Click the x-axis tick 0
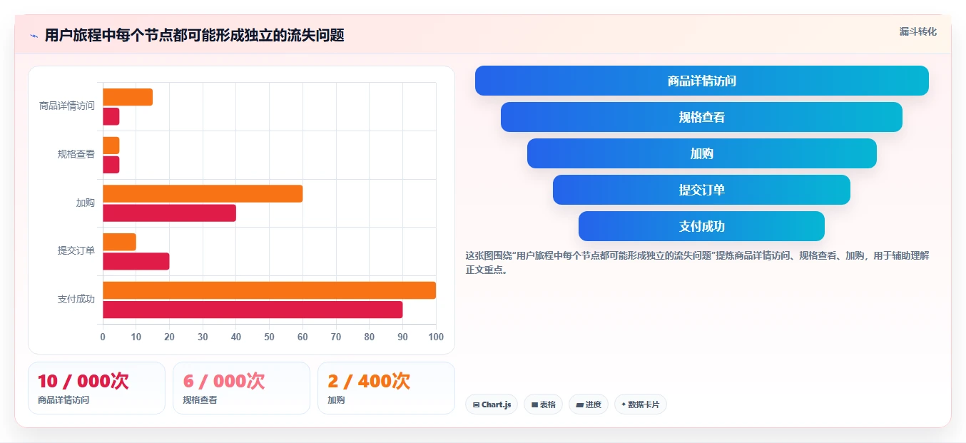 click(x=103, y=337)
